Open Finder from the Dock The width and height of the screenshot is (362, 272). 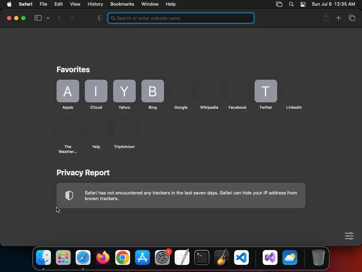[x=43, y=257]
